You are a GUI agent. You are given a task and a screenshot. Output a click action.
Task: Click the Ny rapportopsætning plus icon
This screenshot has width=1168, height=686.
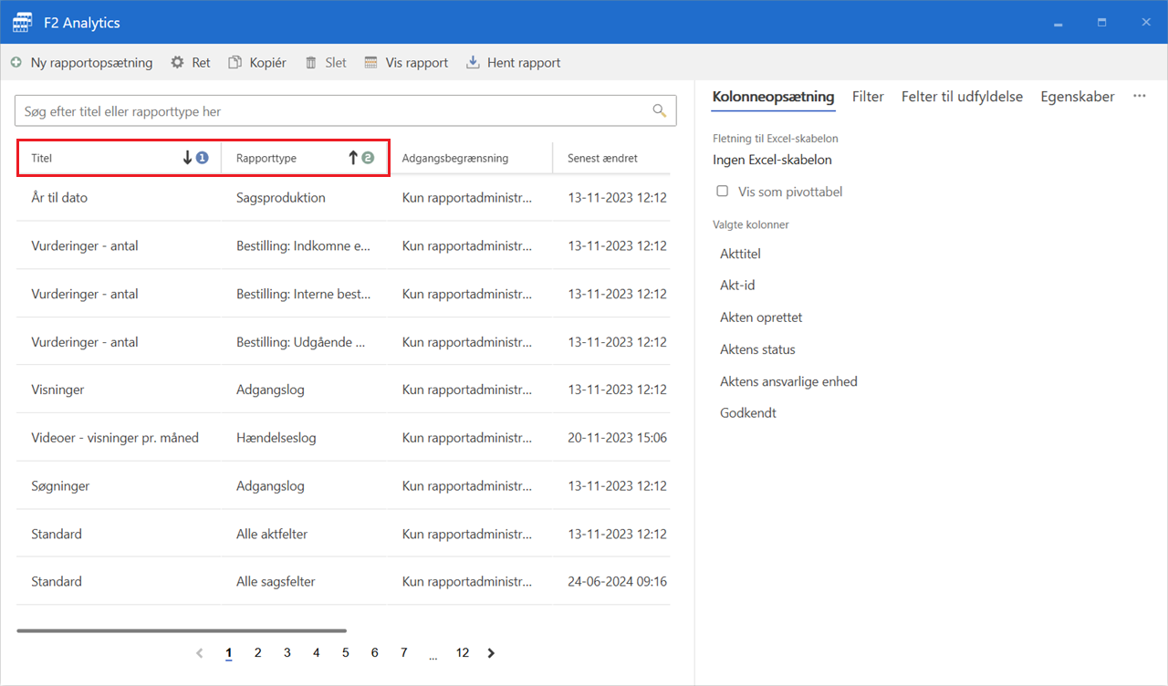pyautogui.click(x=16, y=63)
